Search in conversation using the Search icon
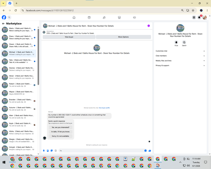 click(x=184, y=42)
